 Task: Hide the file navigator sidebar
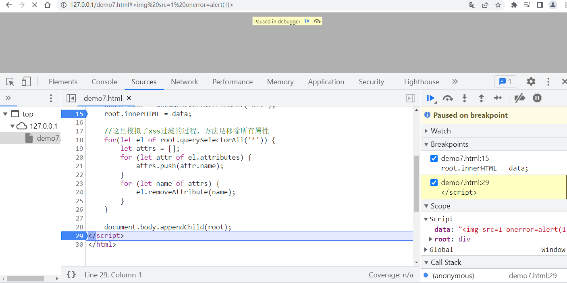pyautogui.click(x=71, y=98)
